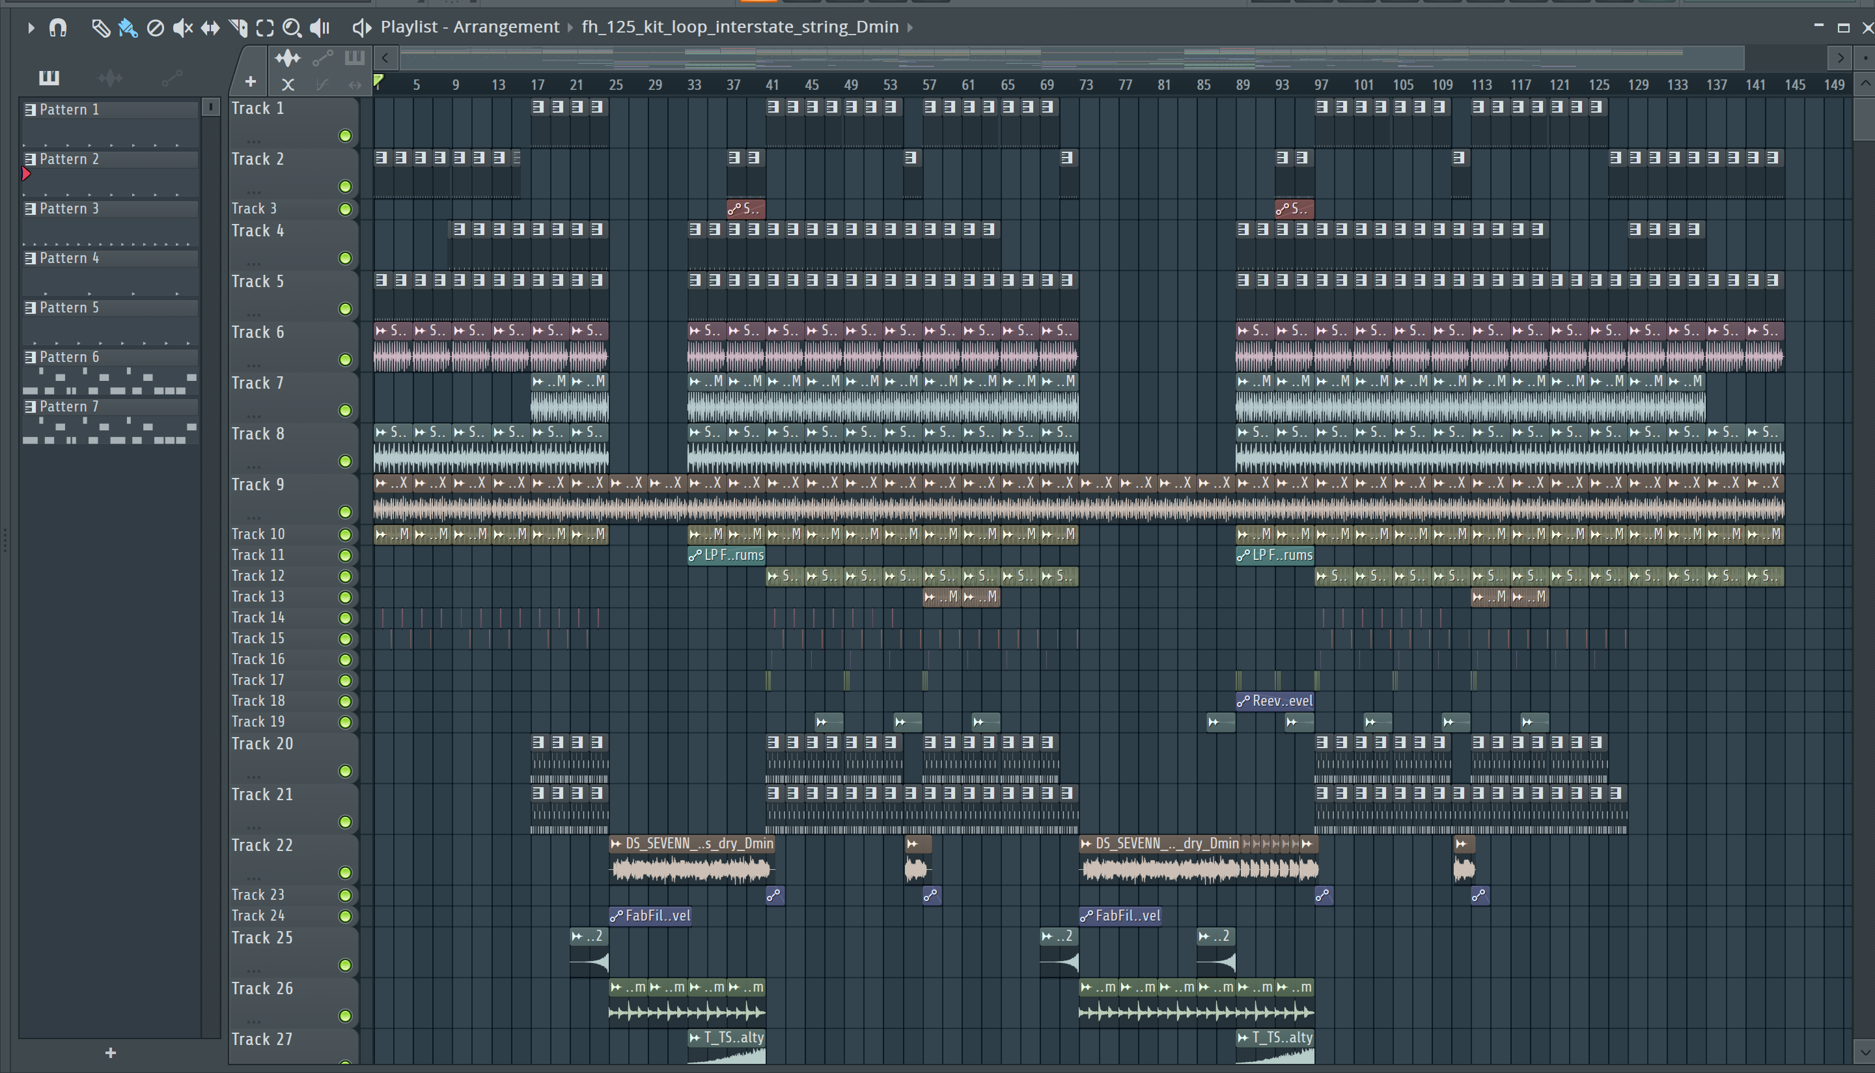Click the overview scrollbar thumb
This screenshot has height=1073, width=1875.
(1072, 58)
